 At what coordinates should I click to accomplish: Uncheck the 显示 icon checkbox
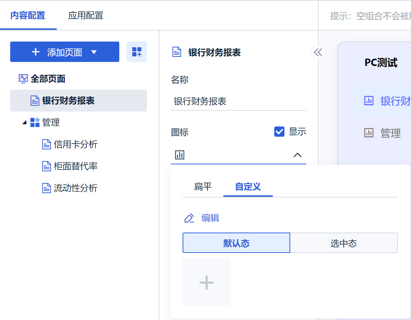tap(279, 132)
